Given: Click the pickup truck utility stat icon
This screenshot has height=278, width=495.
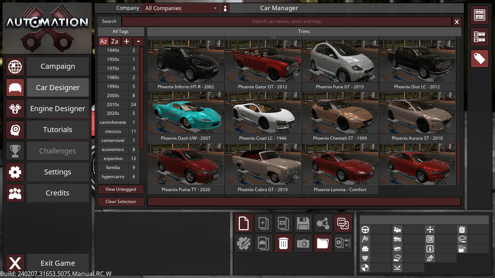Looking at the screenshot, I should tap(398, 239).
